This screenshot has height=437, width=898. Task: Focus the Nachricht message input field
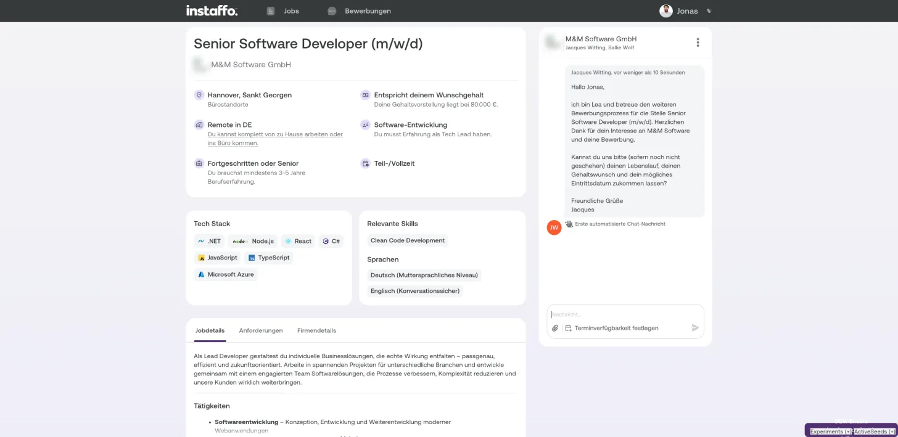pos(625,314)
